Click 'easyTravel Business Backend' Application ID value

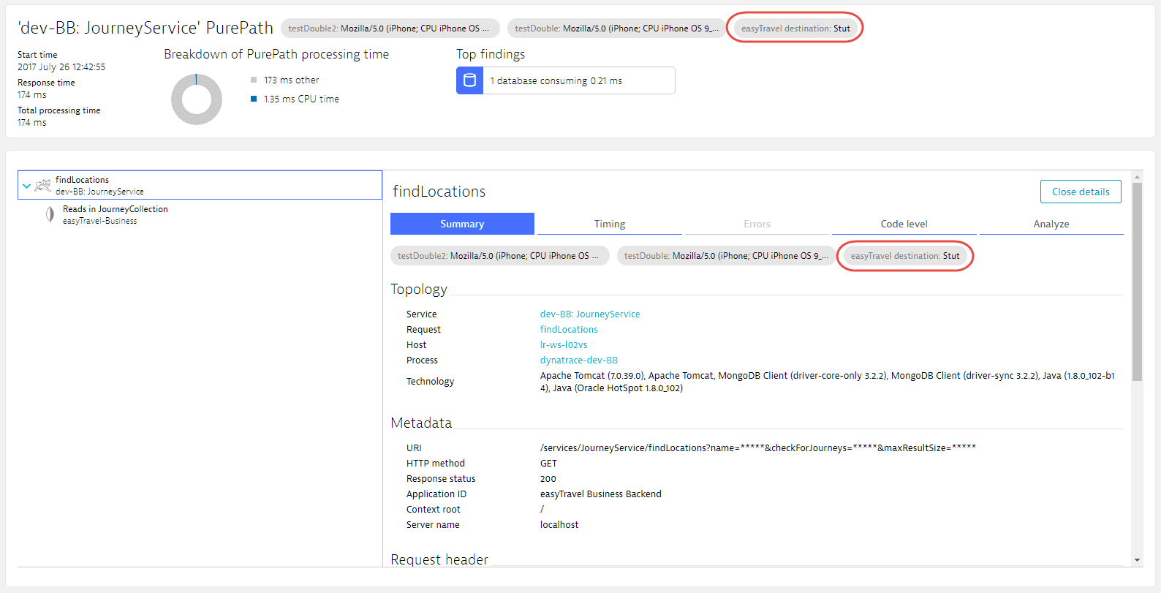click(x=601, y=494)
